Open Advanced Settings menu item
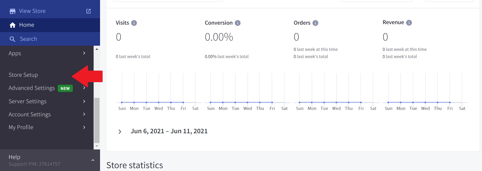The image size is (482, 171). (x=32, y=88)
